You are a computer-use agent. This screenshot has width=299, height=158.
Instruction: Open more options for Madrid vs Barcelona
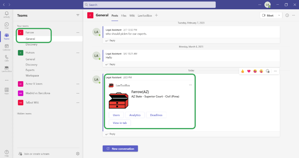(x=78, y=93)
